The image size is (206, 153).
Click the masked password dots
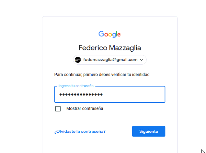click(81, 94)
